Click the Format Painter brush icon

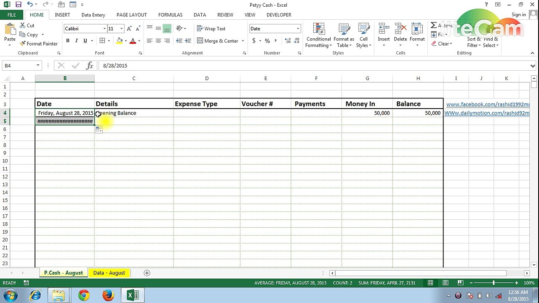[x=23, y=44]
